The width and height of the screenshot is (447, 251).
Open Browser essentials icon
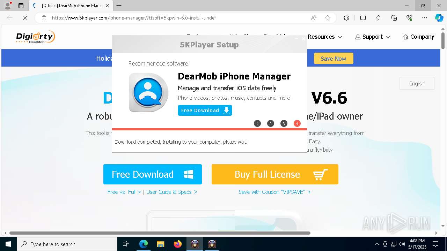point(409,18)
